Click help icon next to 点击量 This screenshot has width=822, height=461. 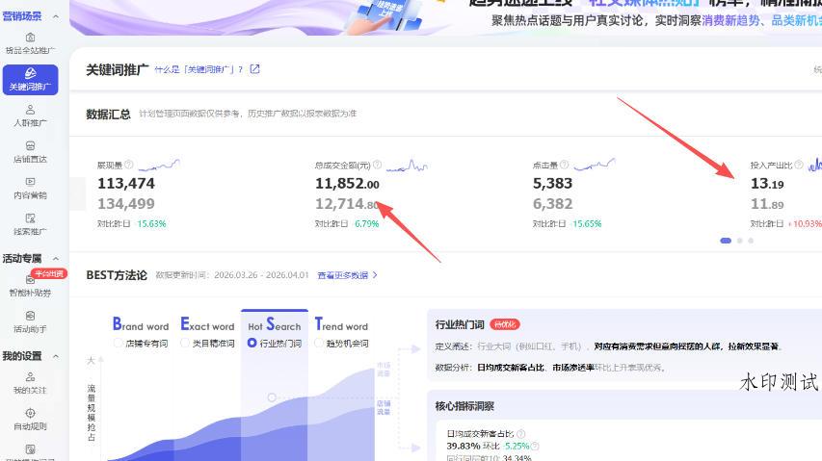564,165
